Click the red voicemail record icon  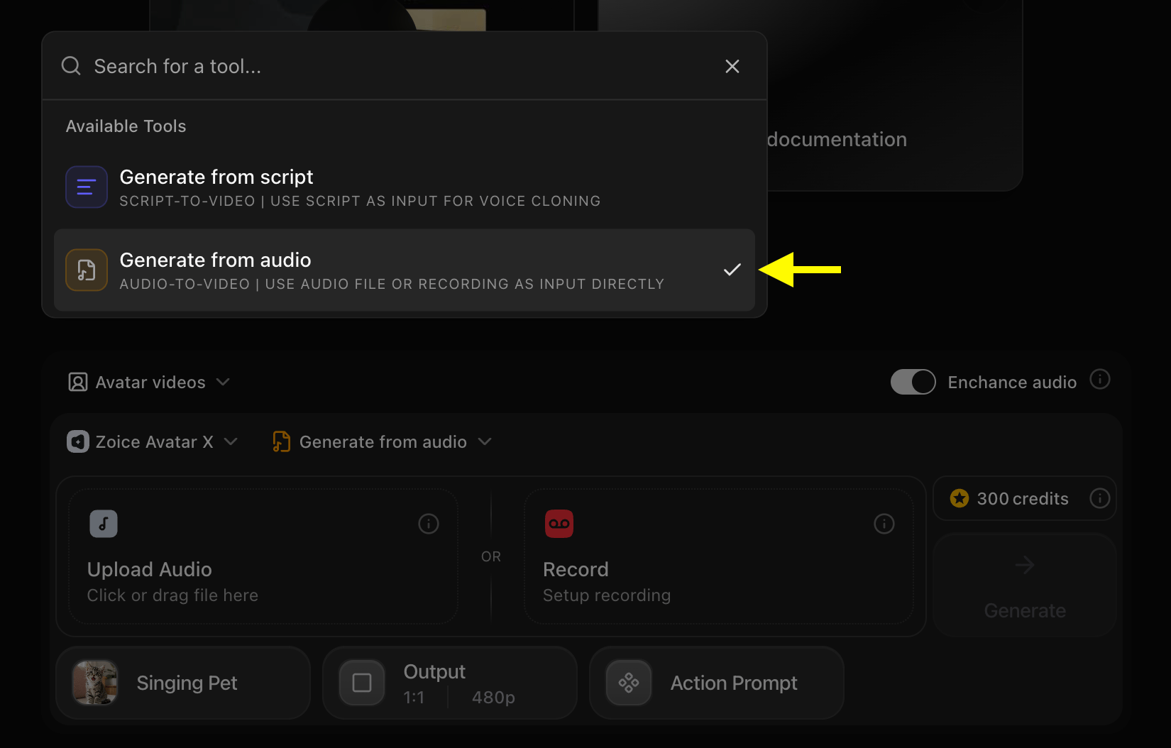click(x=559, y=524)
